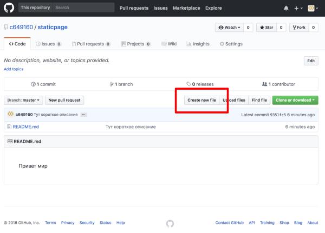Click the footer GitHub logo icon
The height and width of the screenshot is (233, 325).
click(170, 223)
